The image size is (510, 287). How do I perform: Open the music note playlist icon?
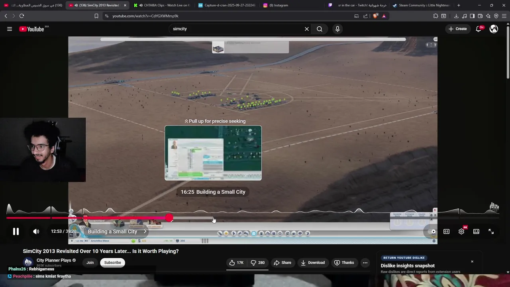click(464, 16)
